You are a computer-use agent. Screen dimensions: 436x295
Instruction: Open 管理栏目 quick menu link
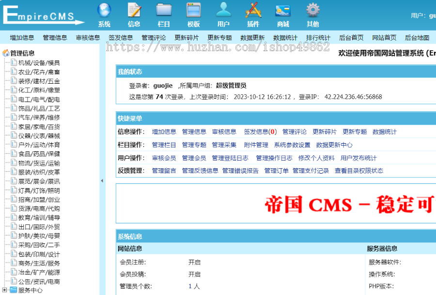(164, 145)
